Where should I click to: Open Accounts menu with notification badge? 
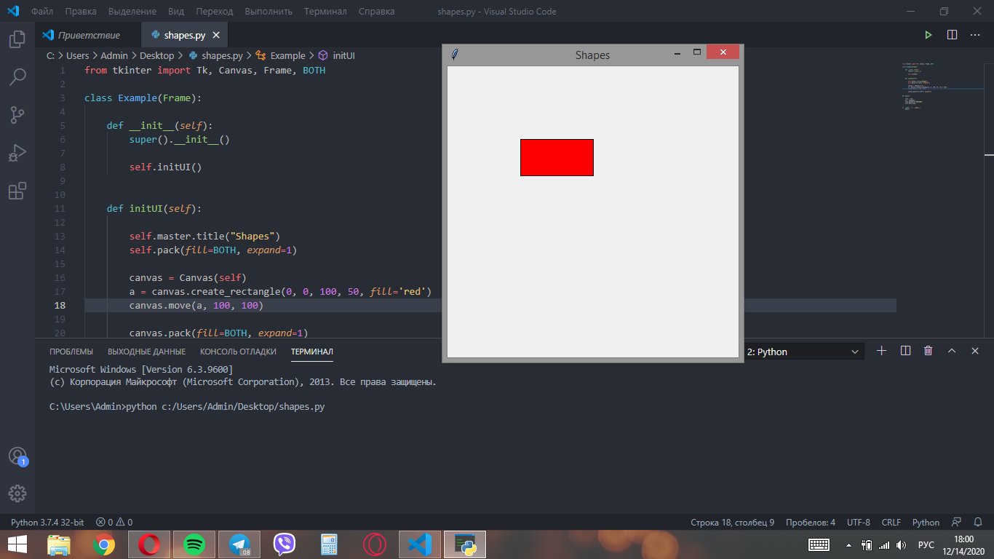pyautogui.click(x=17, y=456)
